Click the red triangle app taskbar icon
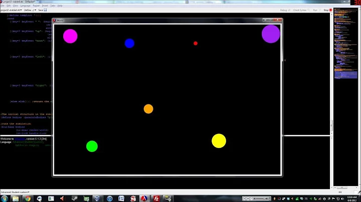Viewport: 361px width, 202px height. coord(62,198)
